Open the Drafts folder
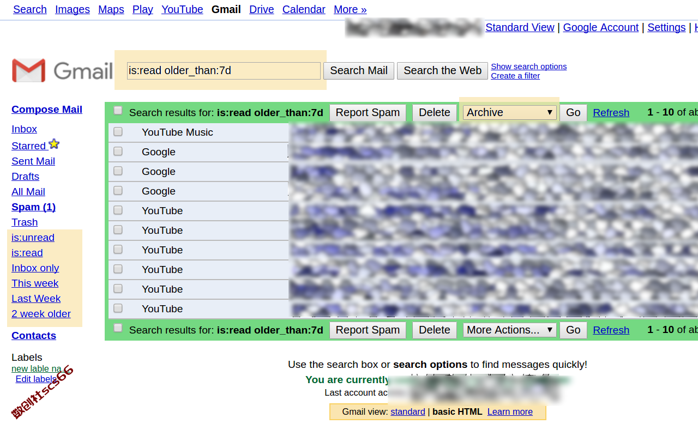This screenshot has height=436, width=698. 26,176
